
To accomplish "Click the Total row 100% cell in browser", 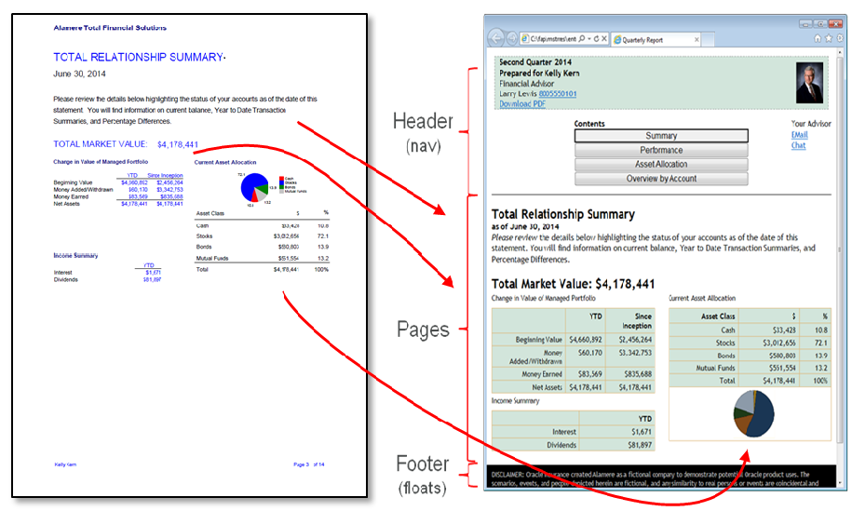I will coord(816,380).
